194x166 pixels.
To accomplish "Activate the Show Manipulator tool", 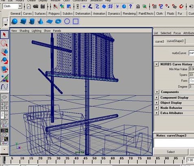I will point(4,78).
